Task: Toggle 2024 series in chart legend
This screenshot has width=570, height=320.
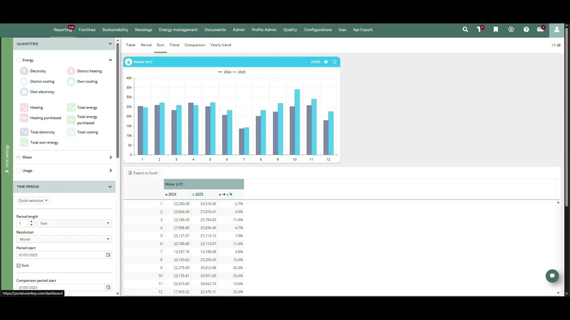Action: [224, 72]
